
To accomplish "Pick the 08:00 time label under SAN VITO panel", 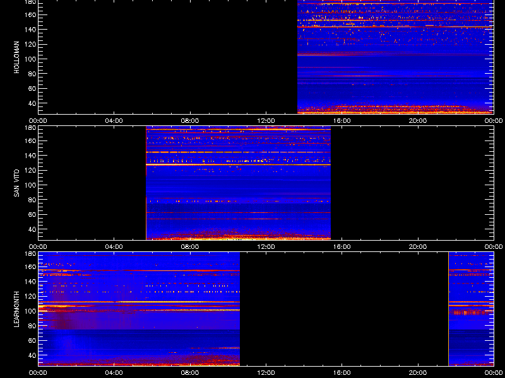I will [x=190, y=247].
